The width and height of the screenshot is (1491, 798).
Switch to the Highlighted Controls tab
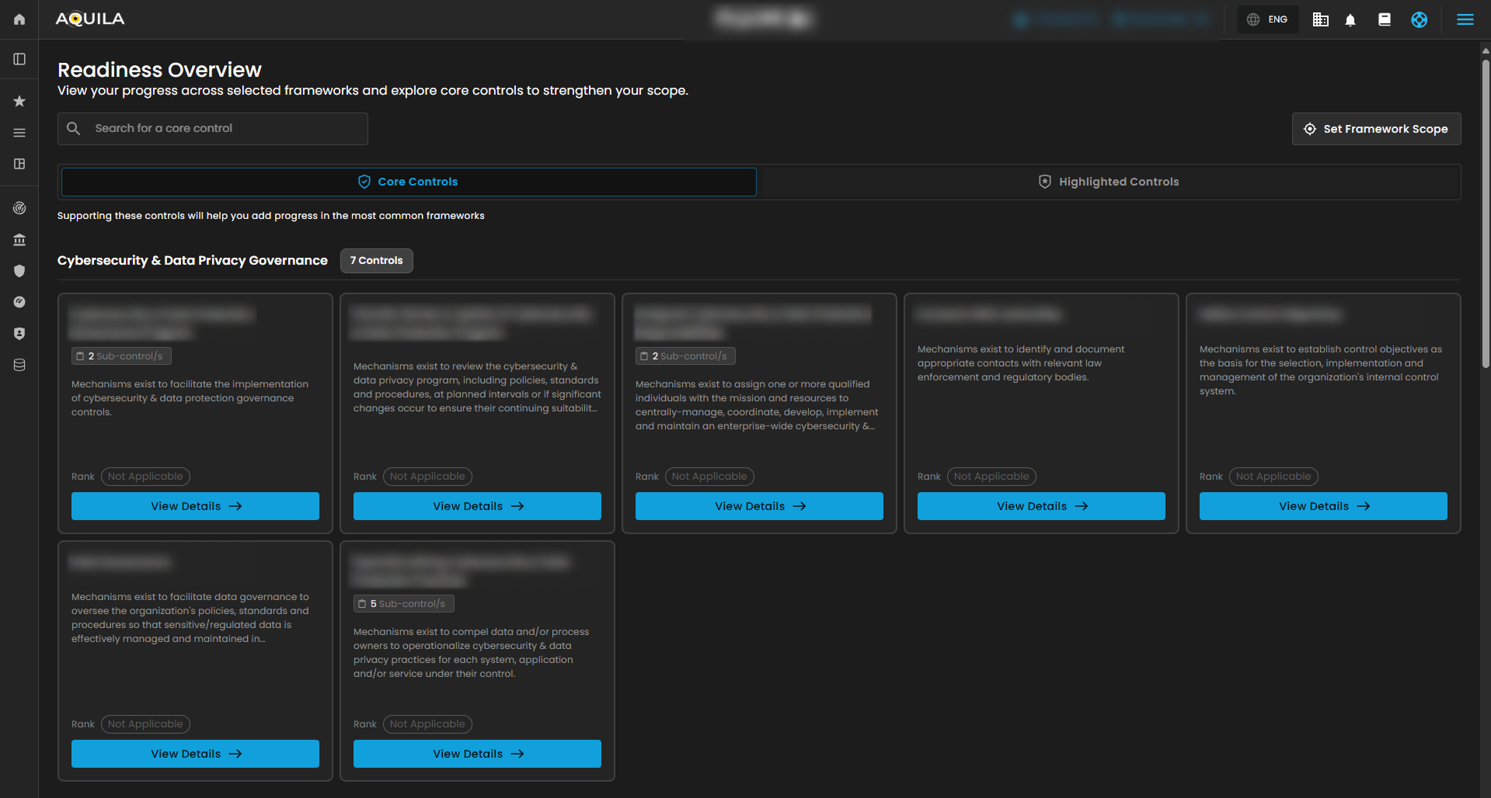click(x=1109, y=182)
